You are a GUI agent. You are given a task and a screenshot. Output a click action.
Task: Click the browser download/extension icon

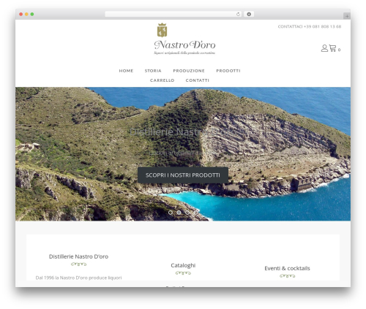249,14
